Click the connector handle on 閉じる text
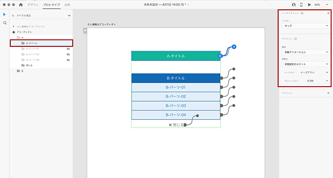 pyautogui.click(x=185, y=125)
